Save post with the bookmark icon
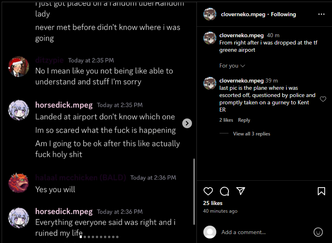Viewport: 332px width, 243px height. click(x=321, y=191)
